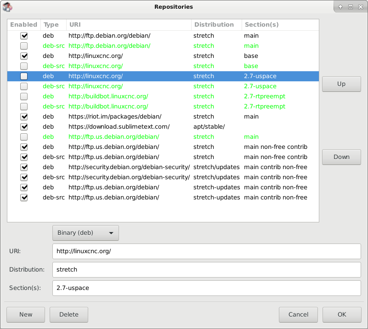The height and width of the screenshot is (329, 368).
Task: Uncheck deb-src ftp.us.debian.org stretch-updates repository
Action: pos(24,197)
